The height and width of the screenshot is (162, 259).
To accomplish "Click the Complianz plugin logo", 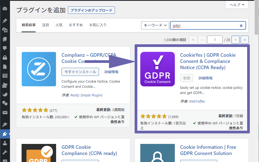I will (x=39, y=69).
